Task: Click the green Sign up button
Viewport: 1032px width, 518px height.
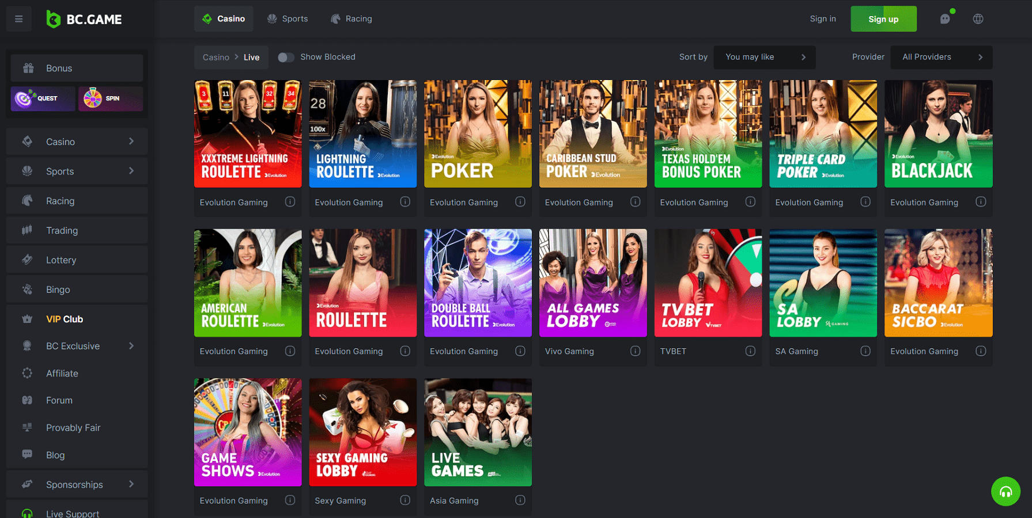Action: click(883, 19)
